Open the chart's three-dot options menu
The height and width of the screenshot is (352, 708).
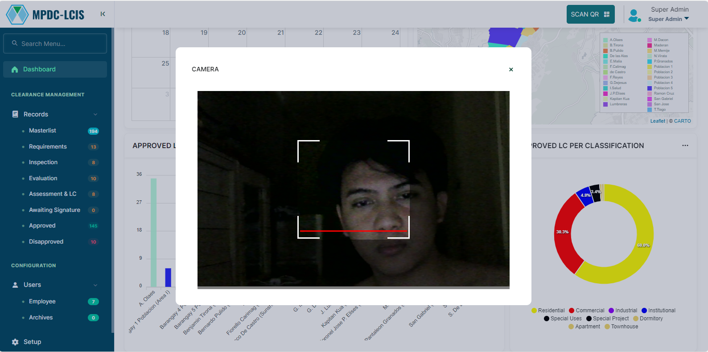(x=685, y=145)
